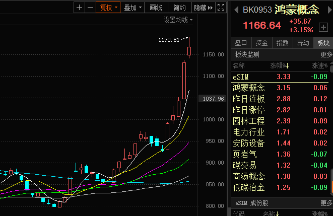Click the 名称 column header in 板块监测
This screenshot has height=216, width=333.
(238, 65)
